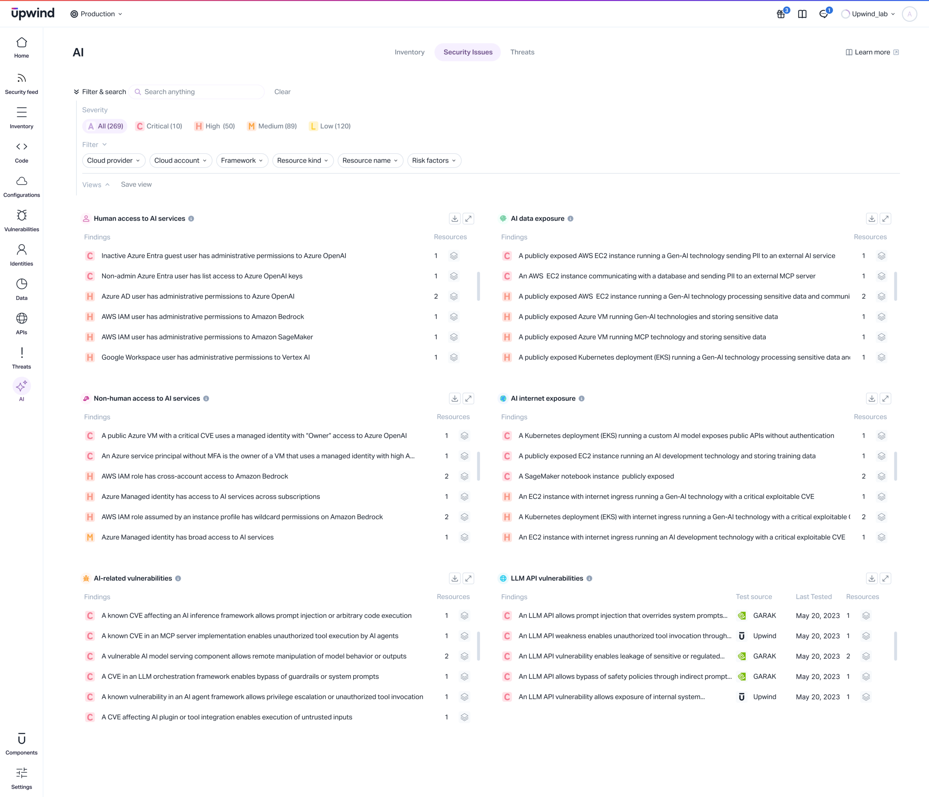929x797 pixels.
Task: Open the APIs section
Action: point(21,324)
